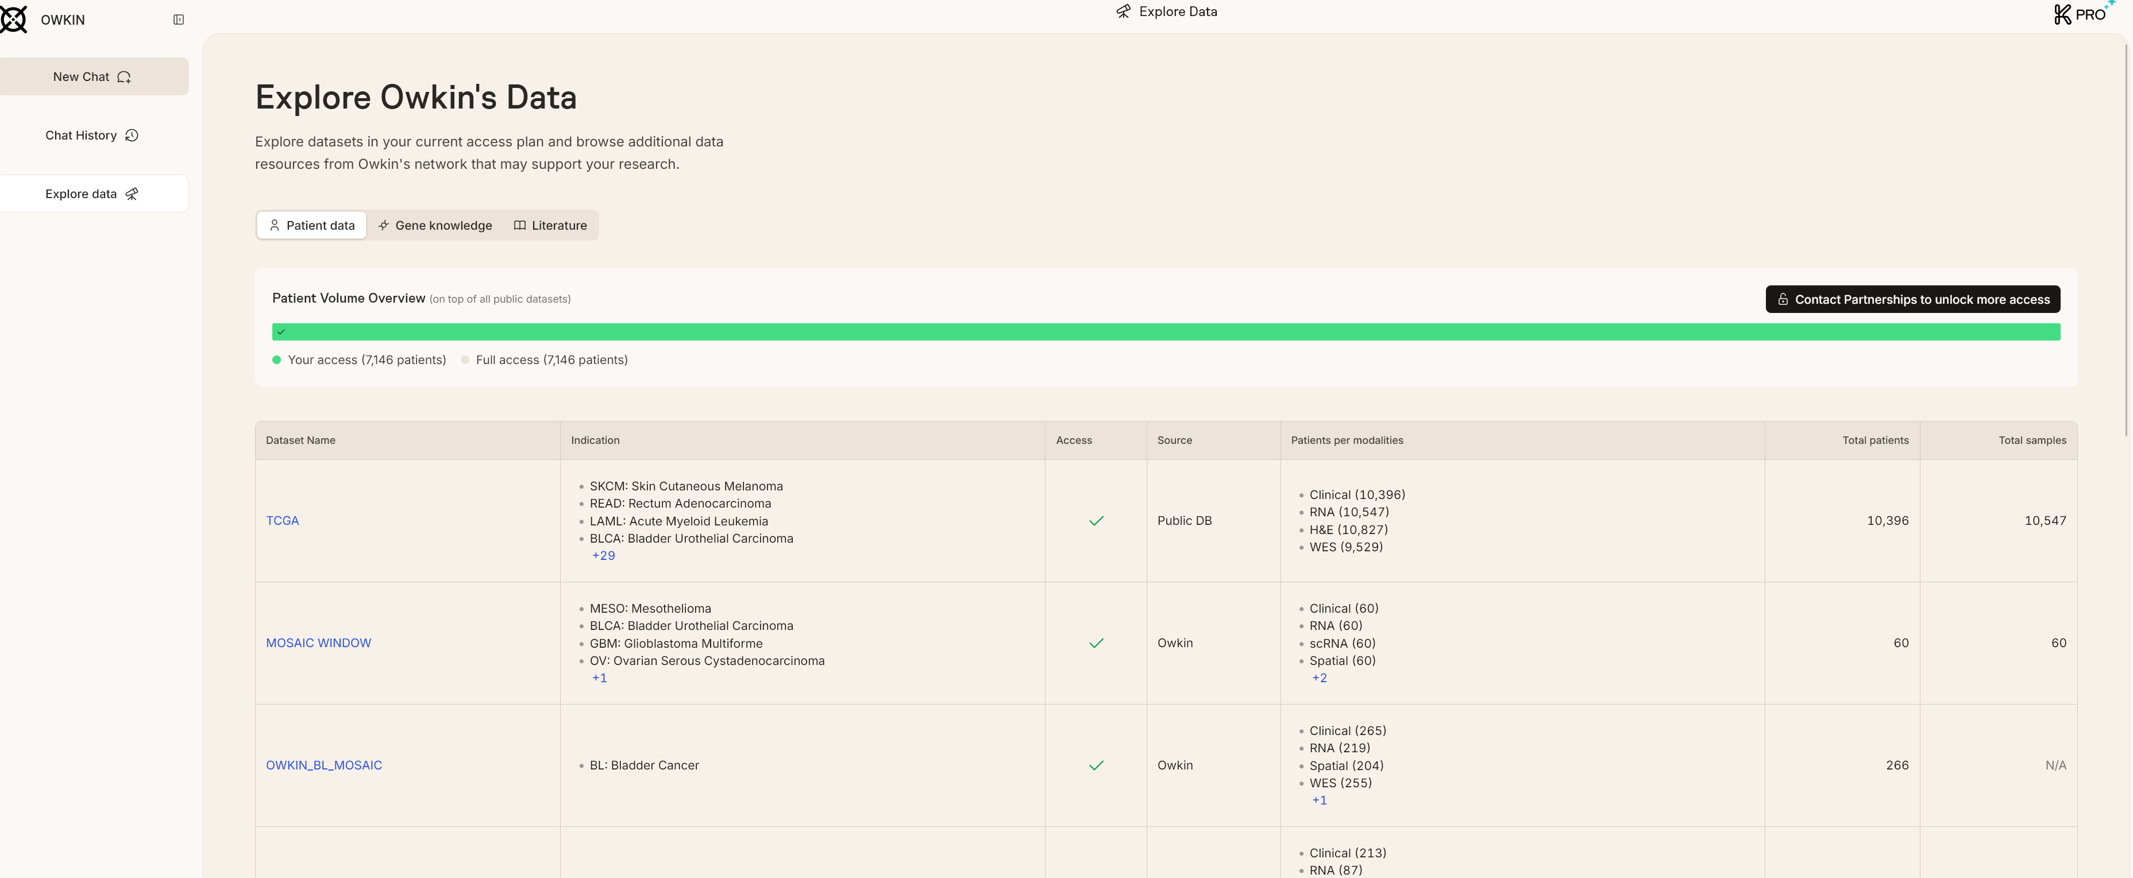Switch to the Gene knowledge tab
Screen dimensions: 2133x878
tap(435, 225)
